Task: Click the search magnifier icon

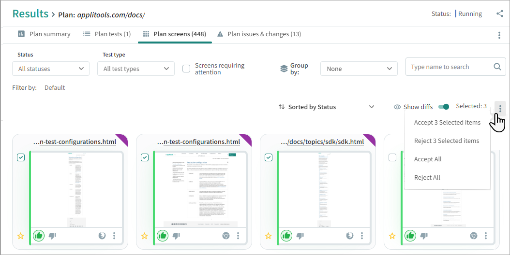Action: point(497,67)
